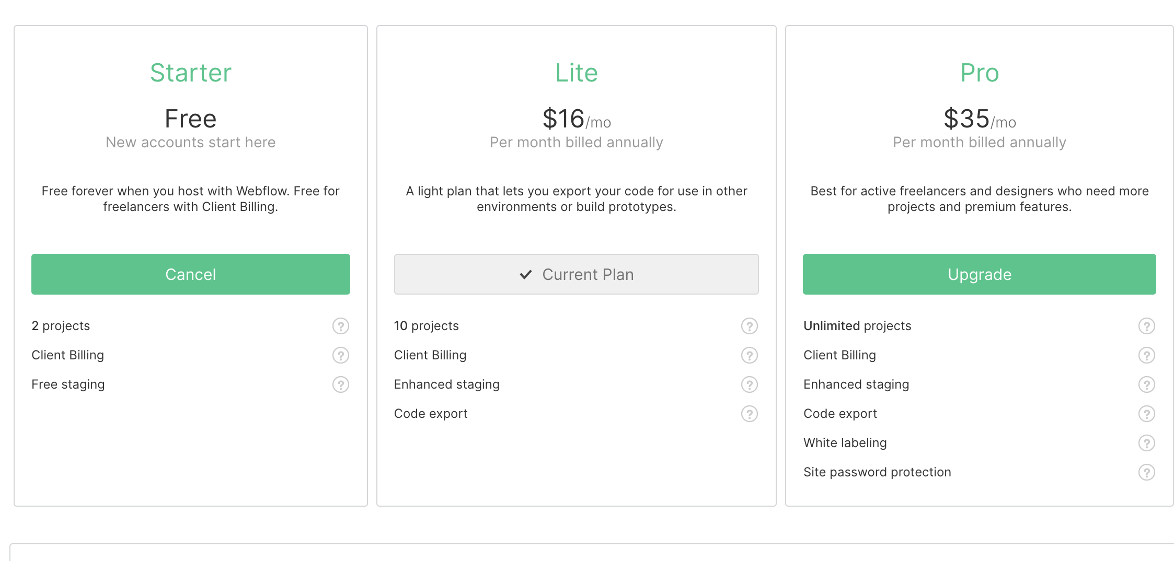Click the Pro plan title
The width and height of the screenshot is (1174, 561).
980,73
